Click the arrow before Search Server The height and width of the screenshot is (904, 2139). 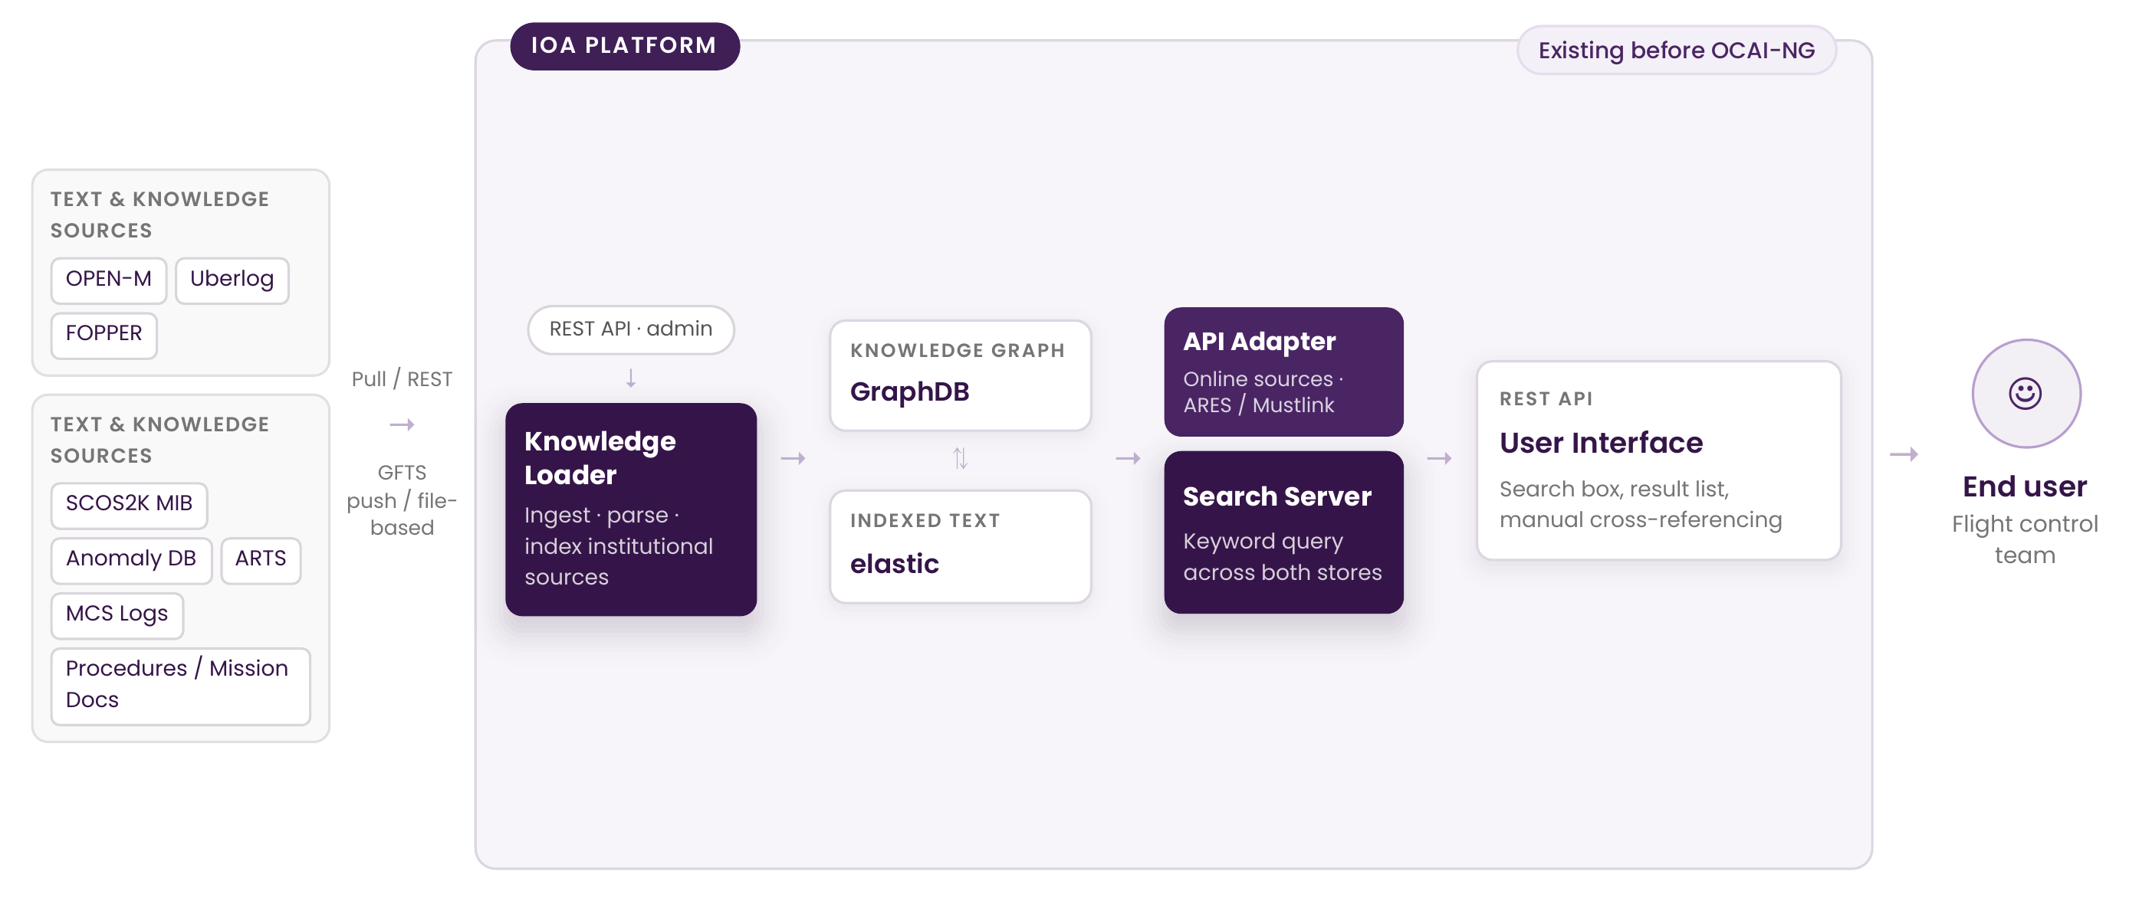(x=1128, y=458)
